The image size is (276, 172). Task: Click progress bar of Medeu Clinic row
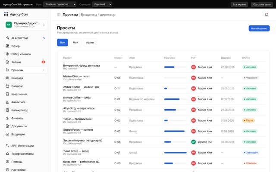pyautogui.click(x=176, y=78)
